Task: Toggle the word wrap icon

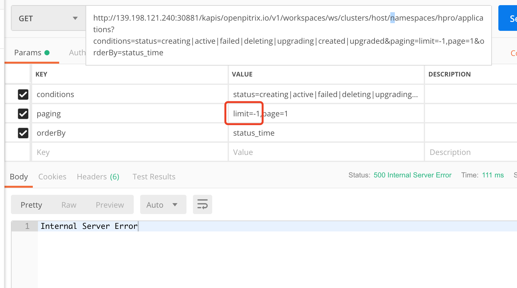Action: click(203, 204)
